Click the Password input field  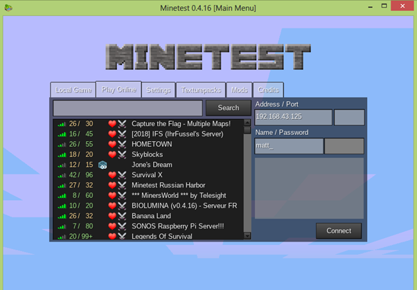[x=344, y=145]
